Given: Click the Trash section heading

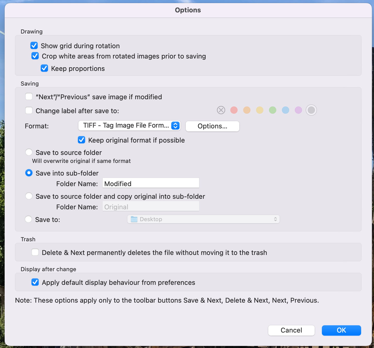Looking at the screenshot, I should (28, 239).
